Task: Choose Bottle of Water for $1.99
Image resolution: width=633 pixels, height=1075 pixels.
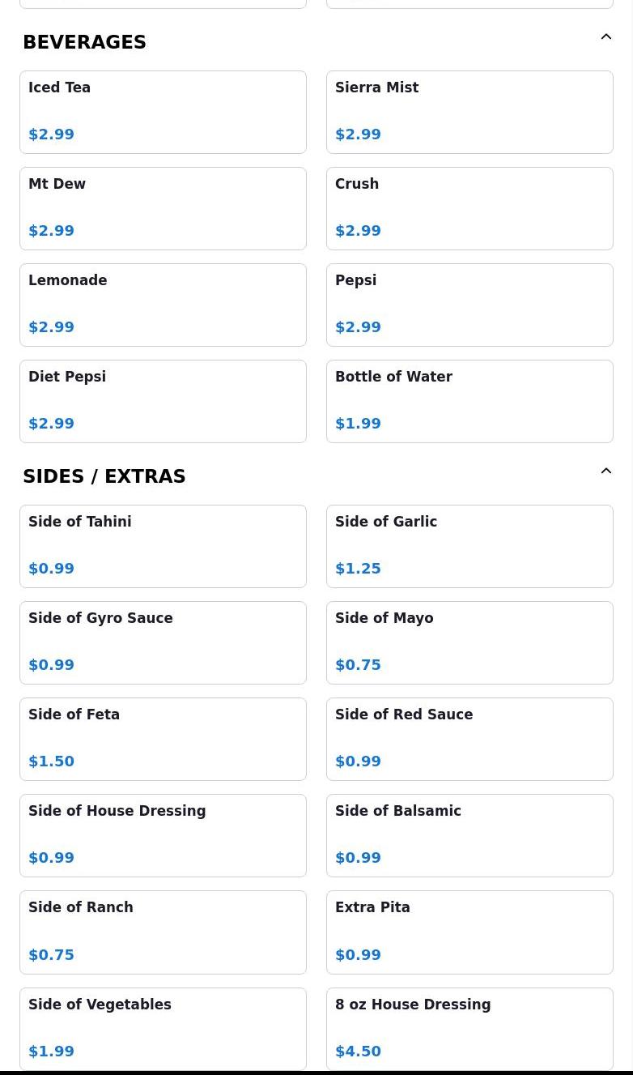Action: click(469, 401)
